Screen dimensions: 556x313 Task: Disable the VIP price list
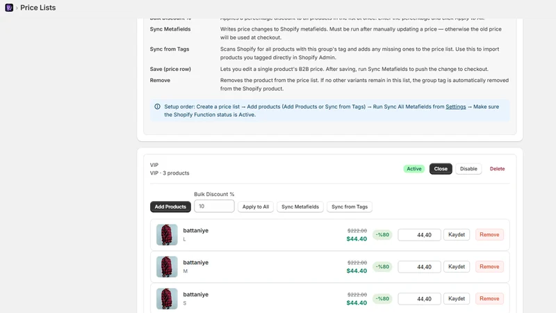pyautogui.click(x=468, y=169)
